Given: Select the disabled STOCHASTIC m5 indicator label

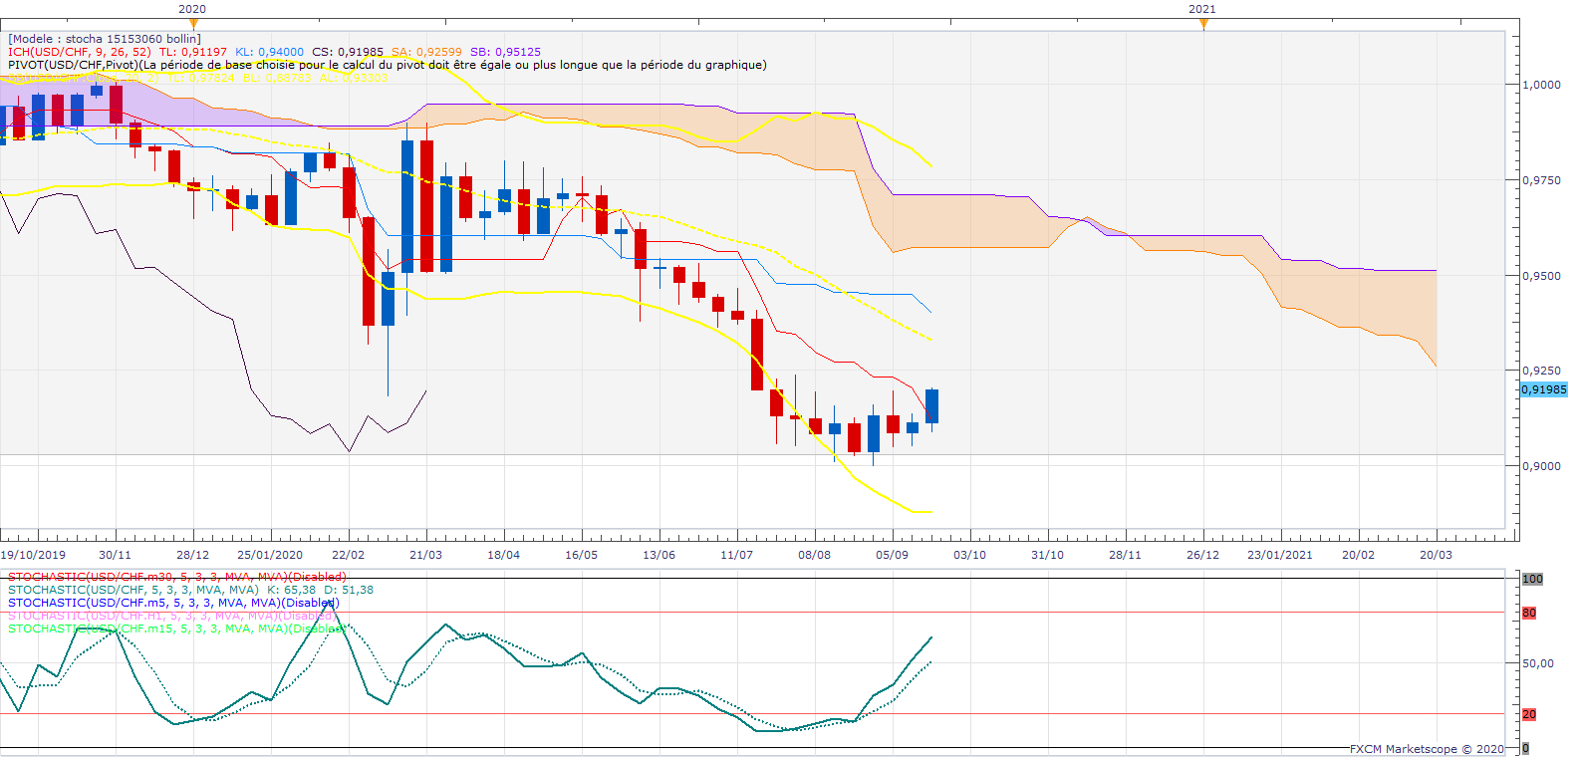Looking at the screenshot, I should (x=173, y=603).
